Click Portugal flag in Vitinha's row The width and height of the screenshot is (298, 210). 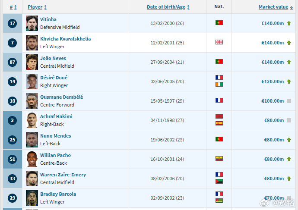tap(219, 23)
